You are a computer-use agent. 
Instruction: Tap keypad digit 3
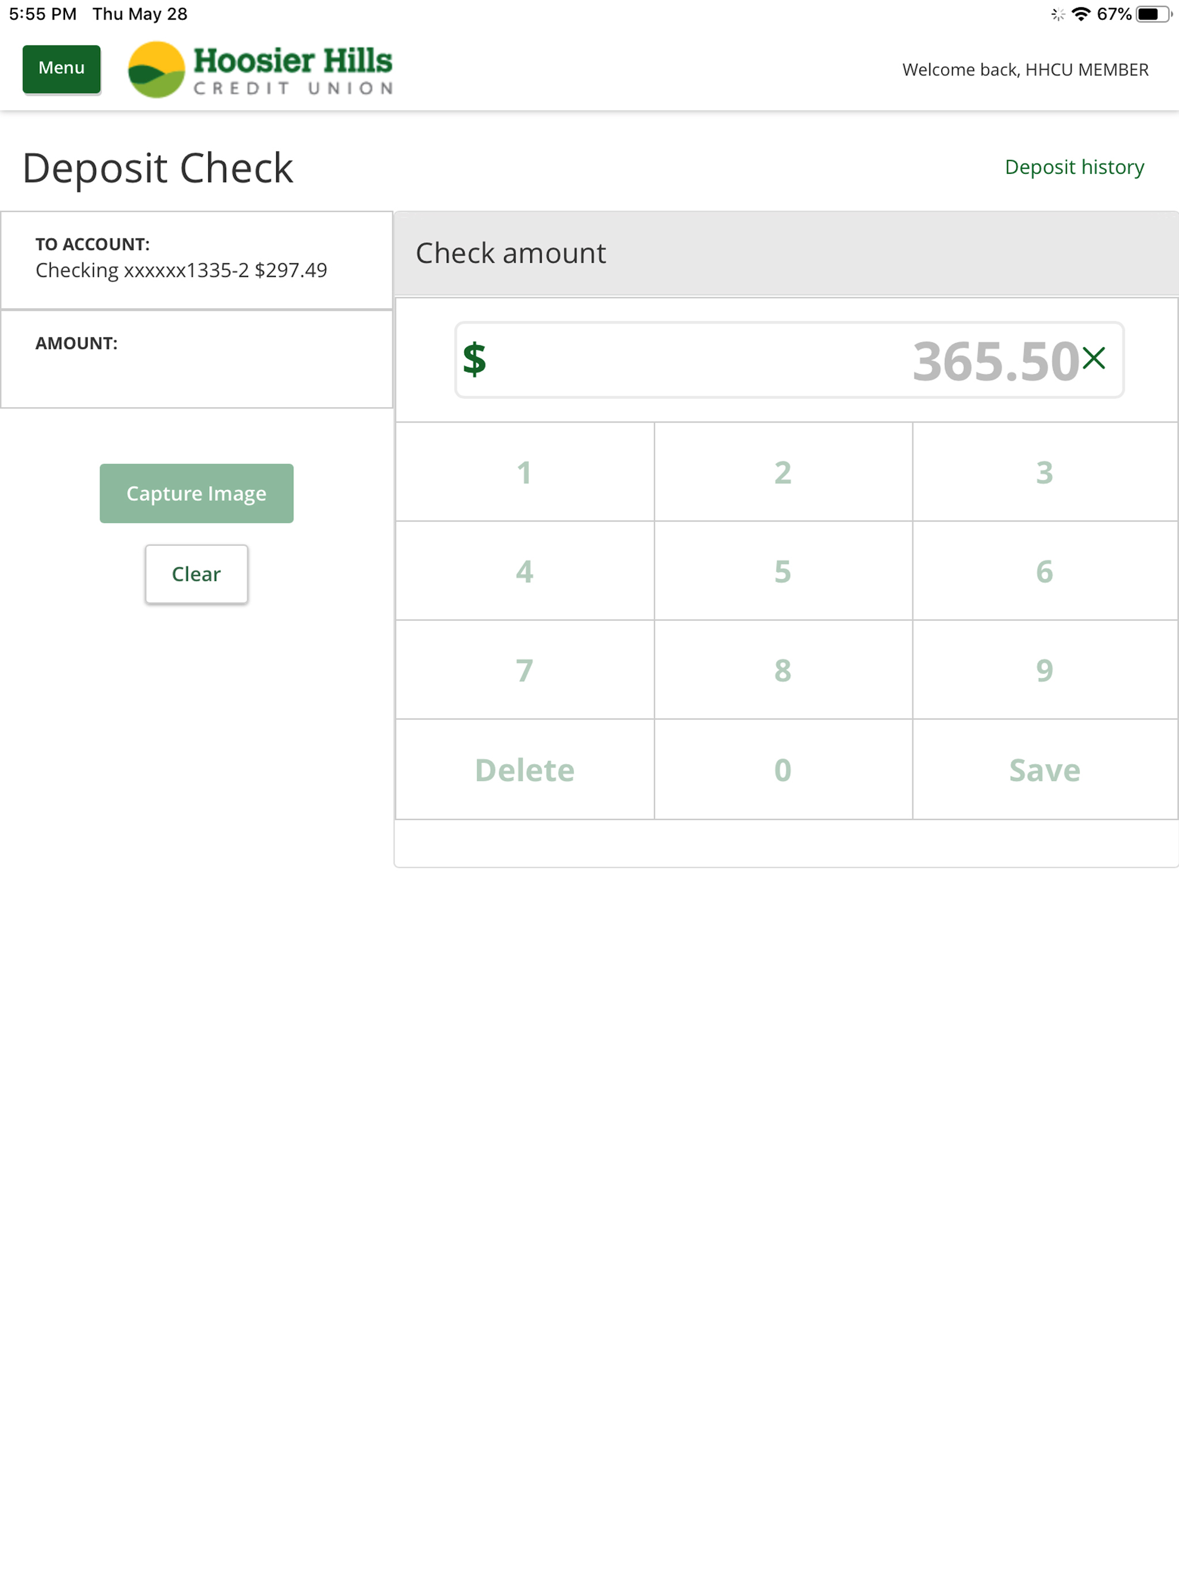tap(1045, 472)
